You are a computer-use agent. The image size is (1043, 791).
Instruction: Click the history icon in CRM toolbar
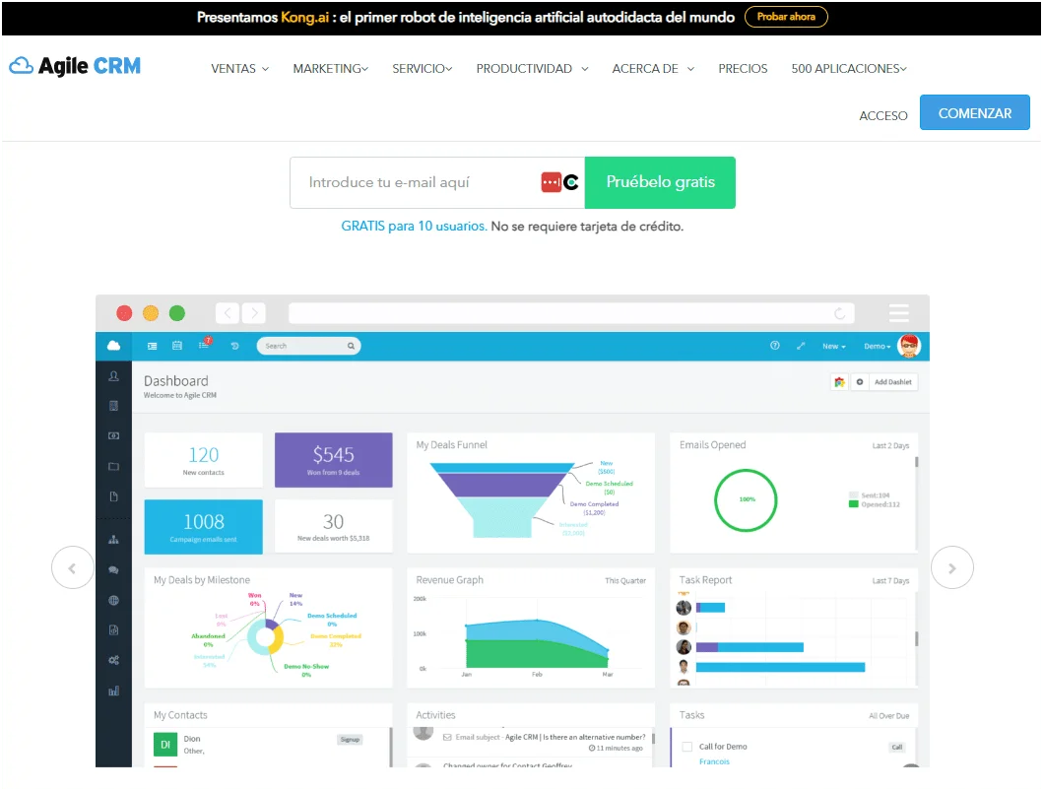(234, 346)
